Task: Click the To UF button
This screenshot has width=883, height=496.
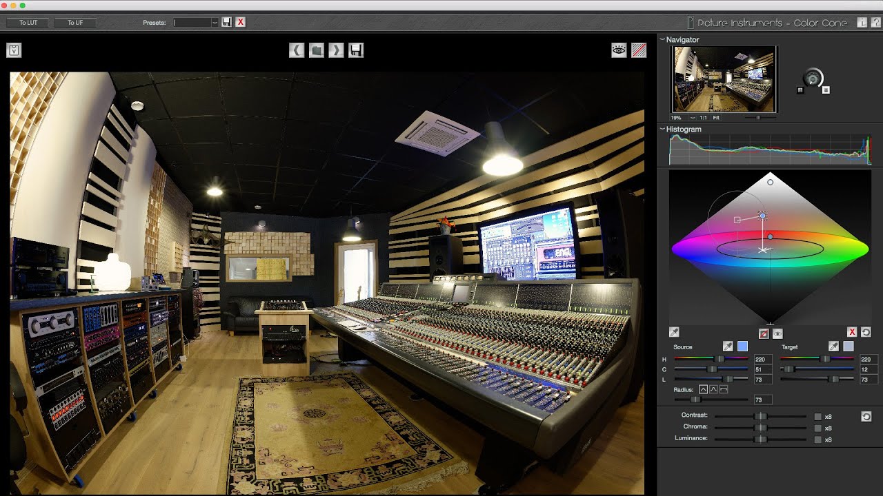Action: point(75,23)
